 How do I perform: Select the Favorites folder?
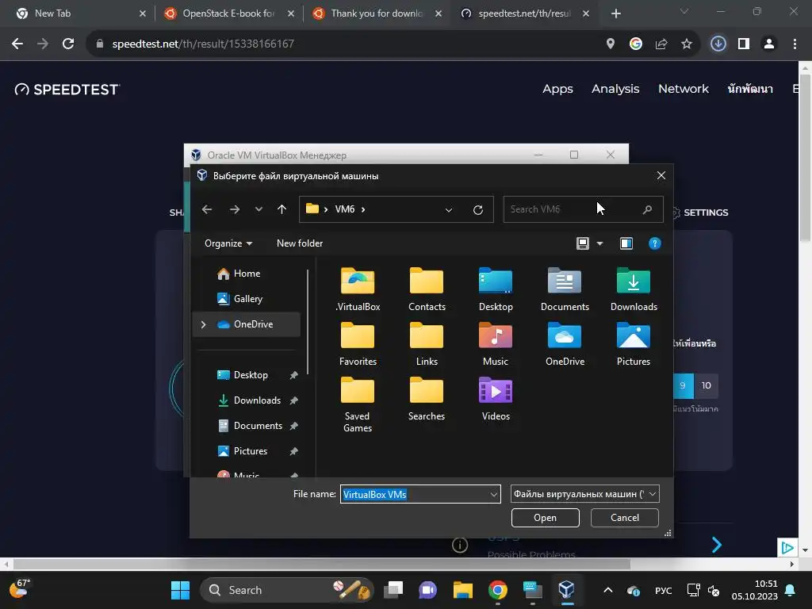pyautogui.click(x=358, y=344)
